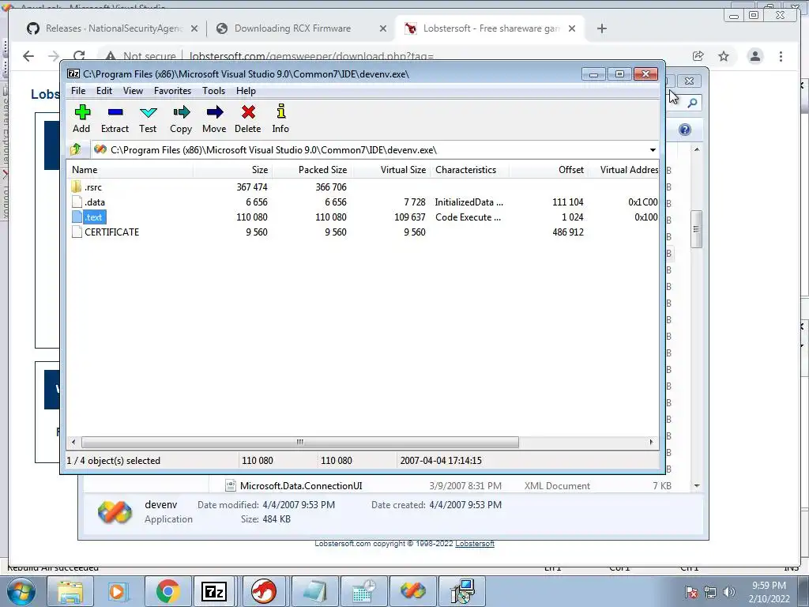Screen dimensions: 809x607
Task: Select the CERTIFICATE row
Action: pos(363,232)
